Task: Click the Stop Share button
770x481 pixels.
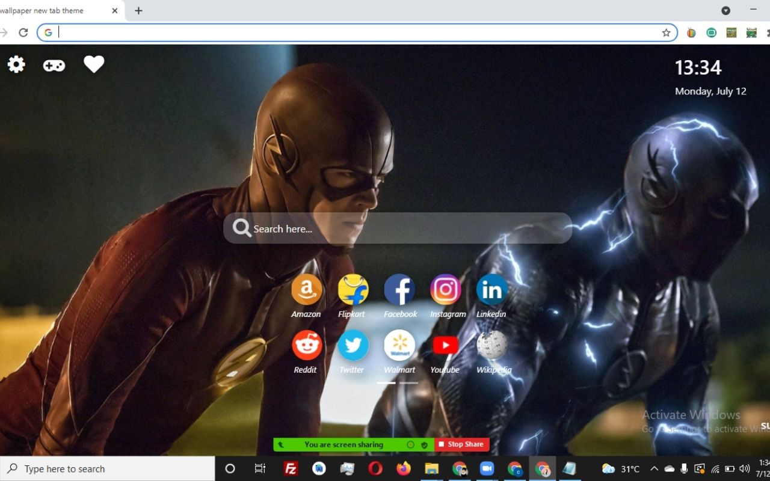Action: pos(461,444)
